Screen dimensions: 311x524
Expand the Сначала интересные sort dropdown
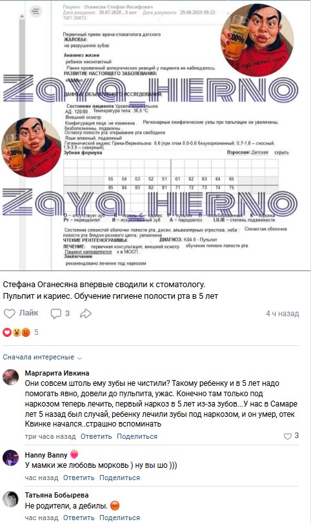click(x=42, y=358)
